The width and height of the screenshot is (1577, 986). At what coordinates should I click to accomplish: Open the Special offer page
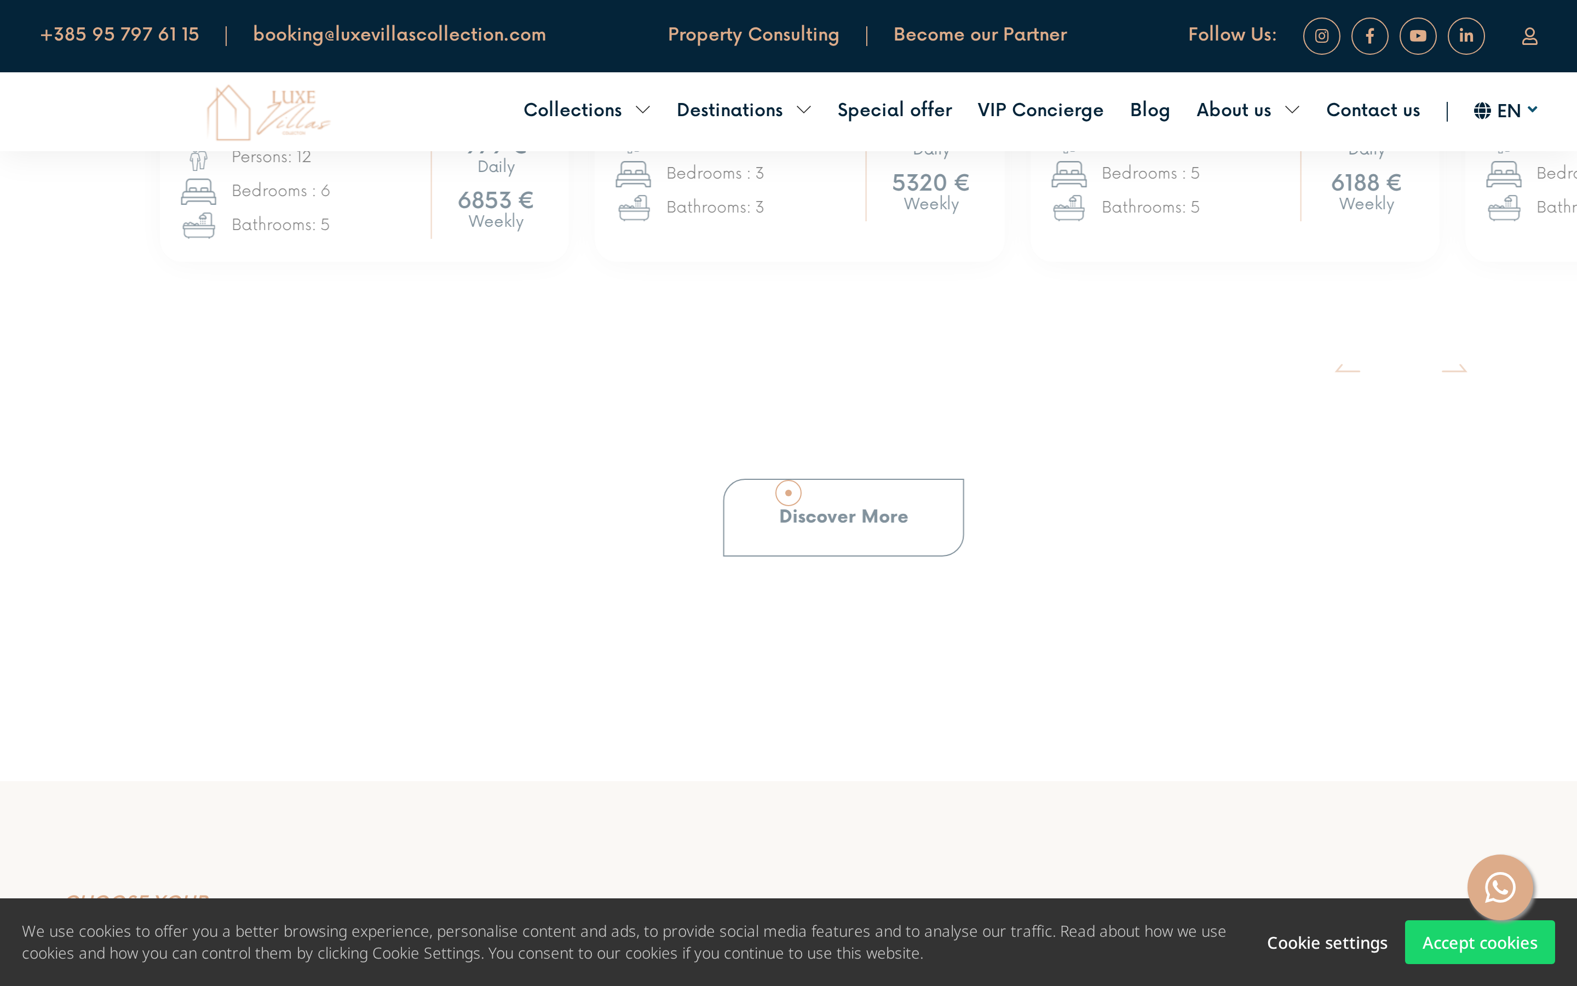(894, 110)
